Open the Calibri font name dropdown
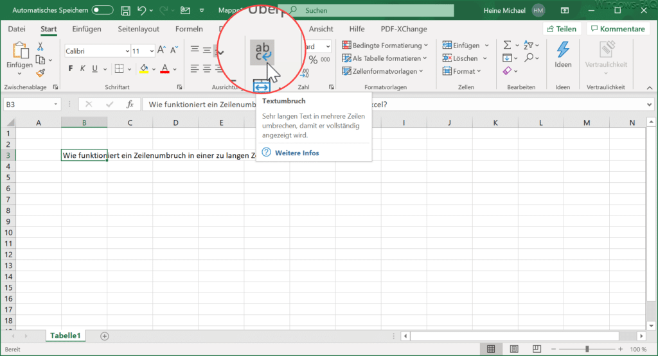658x356 pixels. point(128,51)
